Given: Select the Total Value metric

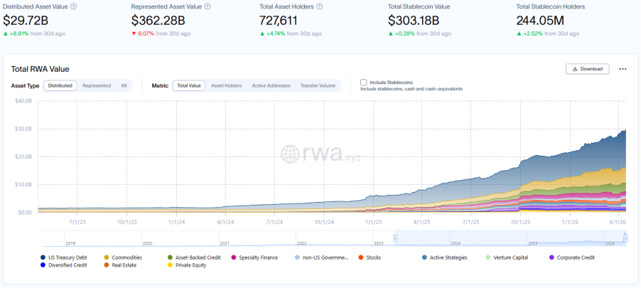Looking at the screenshot, I should click(x=189, y=85).
